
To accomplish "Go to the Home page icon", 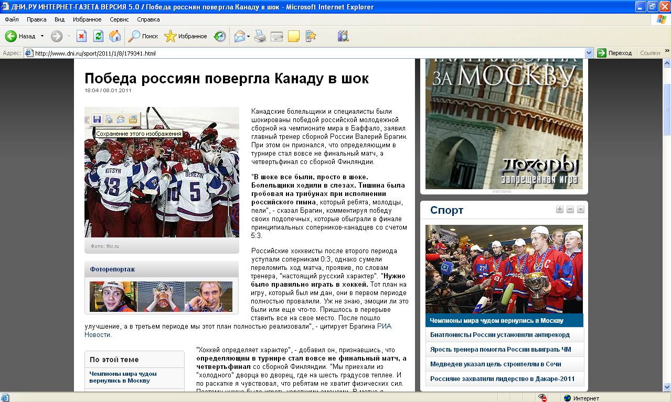I will pos(115,36).
